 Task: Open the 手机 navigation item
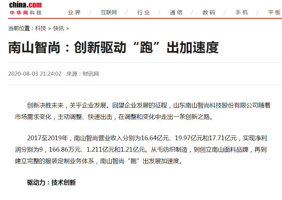click(x=241, y=12)
